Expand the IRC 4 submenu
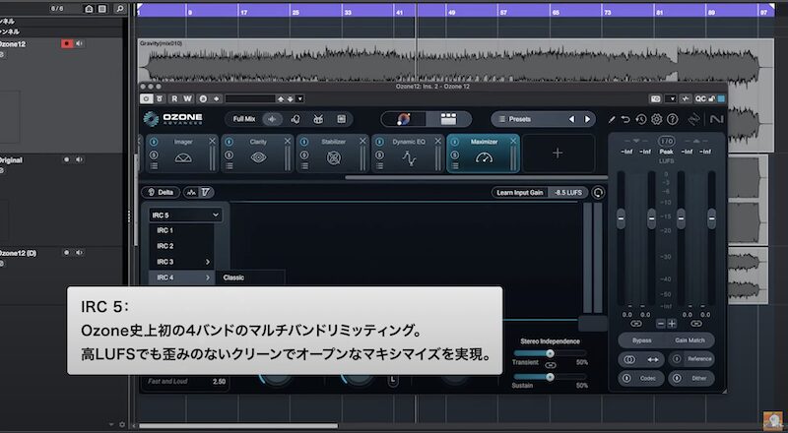Viewport: 788px width, 433px height. (181, 278)
